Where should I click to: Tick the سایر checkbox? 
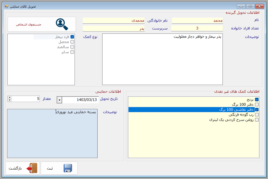click(x=72, y=52)
